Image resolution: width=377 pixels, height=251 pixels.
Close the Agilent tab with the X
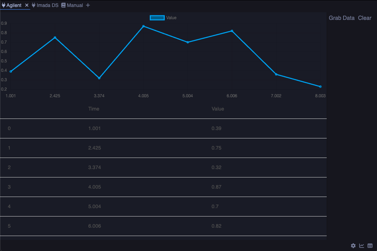point(27,5)
